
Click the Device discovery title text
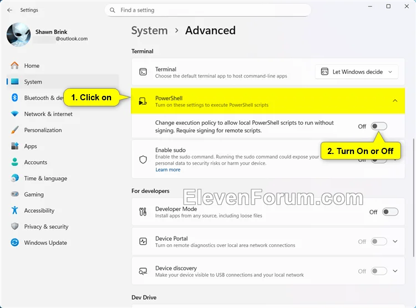pyautogui.click(x=176, y=268)
